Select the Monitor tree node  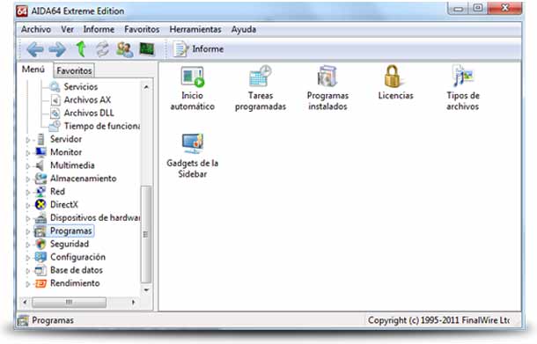pos(65,152)
